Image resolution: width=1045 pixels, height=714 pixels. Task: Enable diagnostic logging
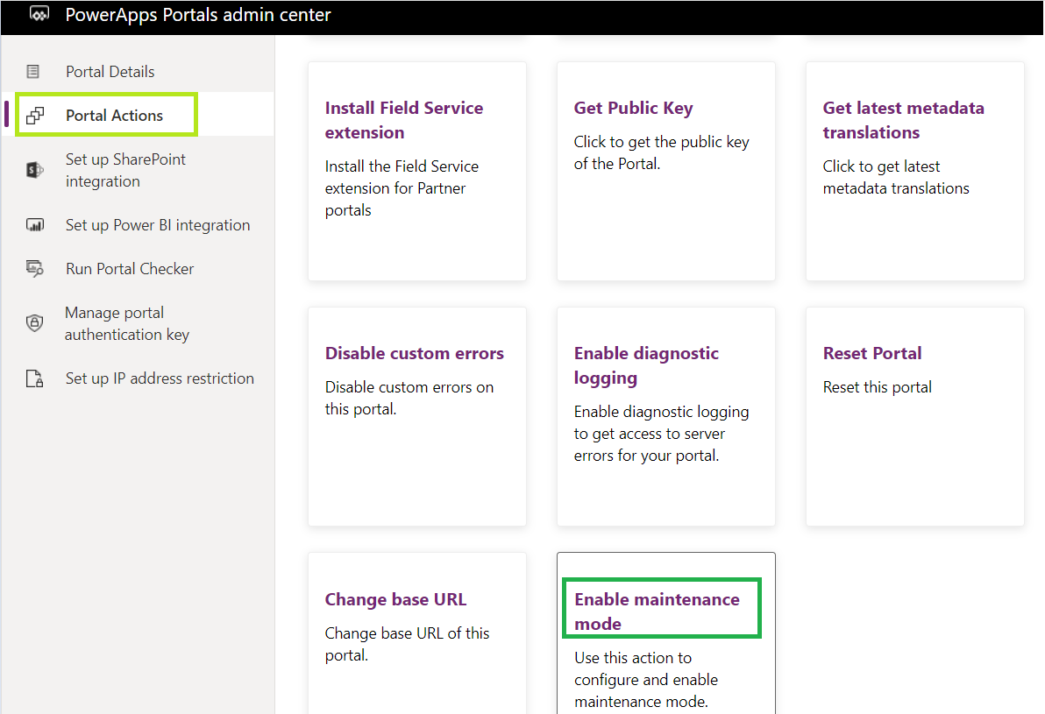pos(646,365)
